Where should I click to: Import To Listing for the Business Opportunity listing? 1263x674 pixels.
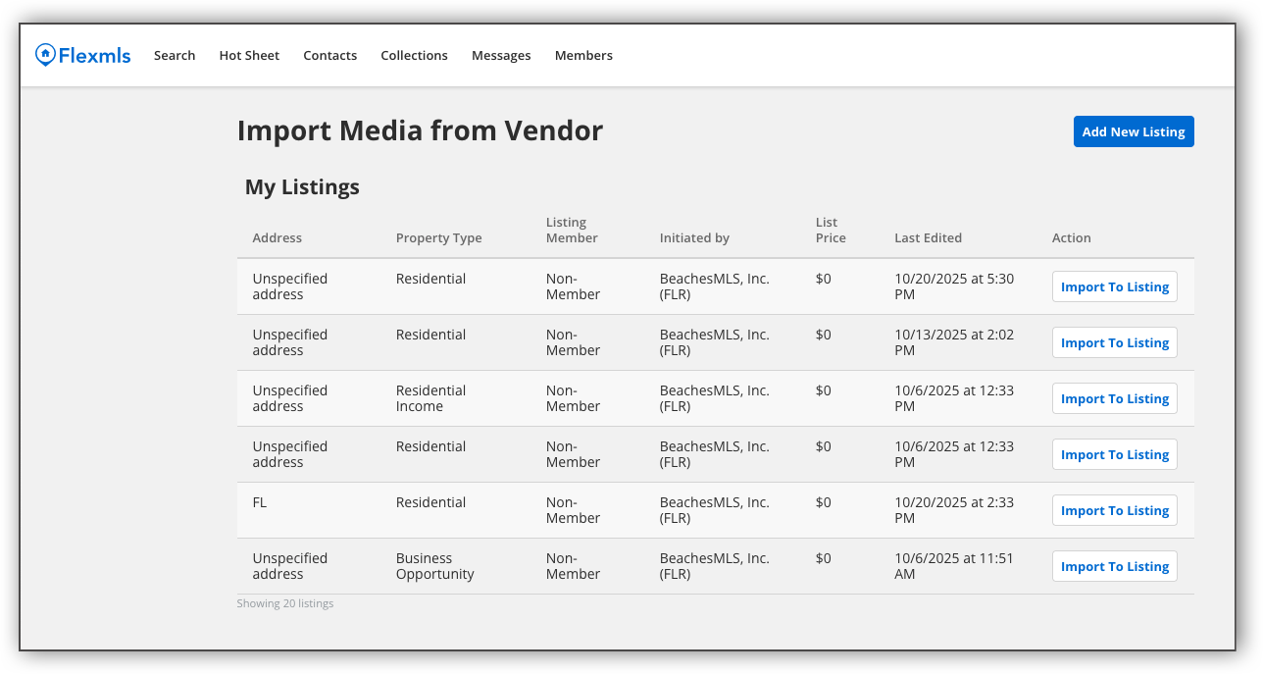click(x=1114, y=566)
